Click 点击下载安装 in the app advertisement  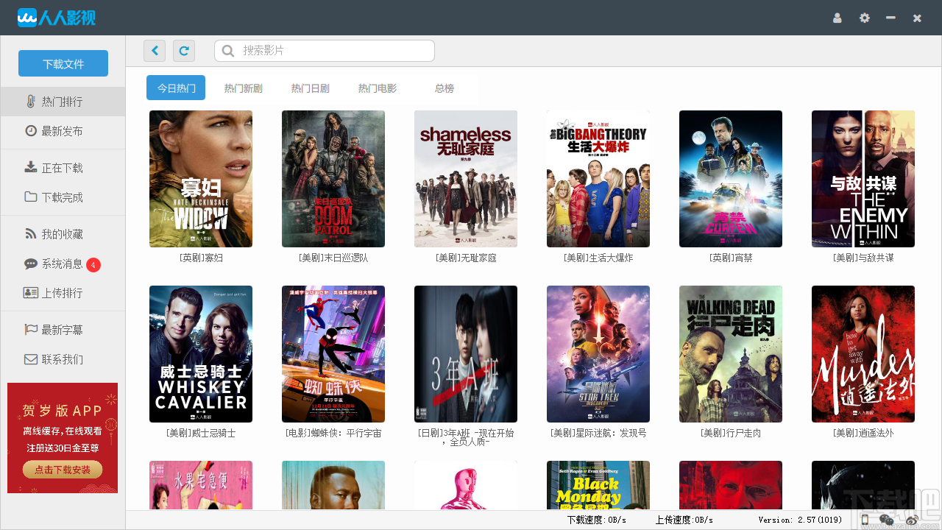point(63,470)
